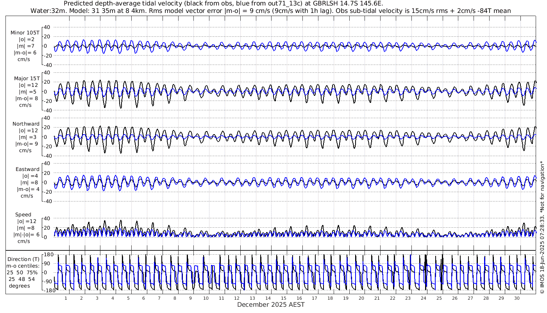Click day 20 tick label on time axis
547x313 pixels.
point(361,298)
